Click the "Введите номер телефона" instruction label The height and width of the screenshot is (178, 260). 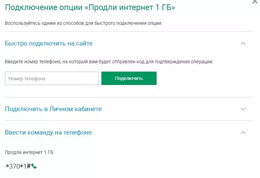(x=109, y=62)
